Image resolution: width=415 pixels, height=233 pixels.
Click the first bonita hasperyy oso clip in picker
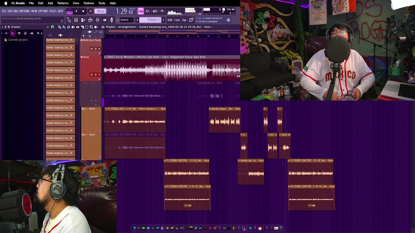click(60, 40)
